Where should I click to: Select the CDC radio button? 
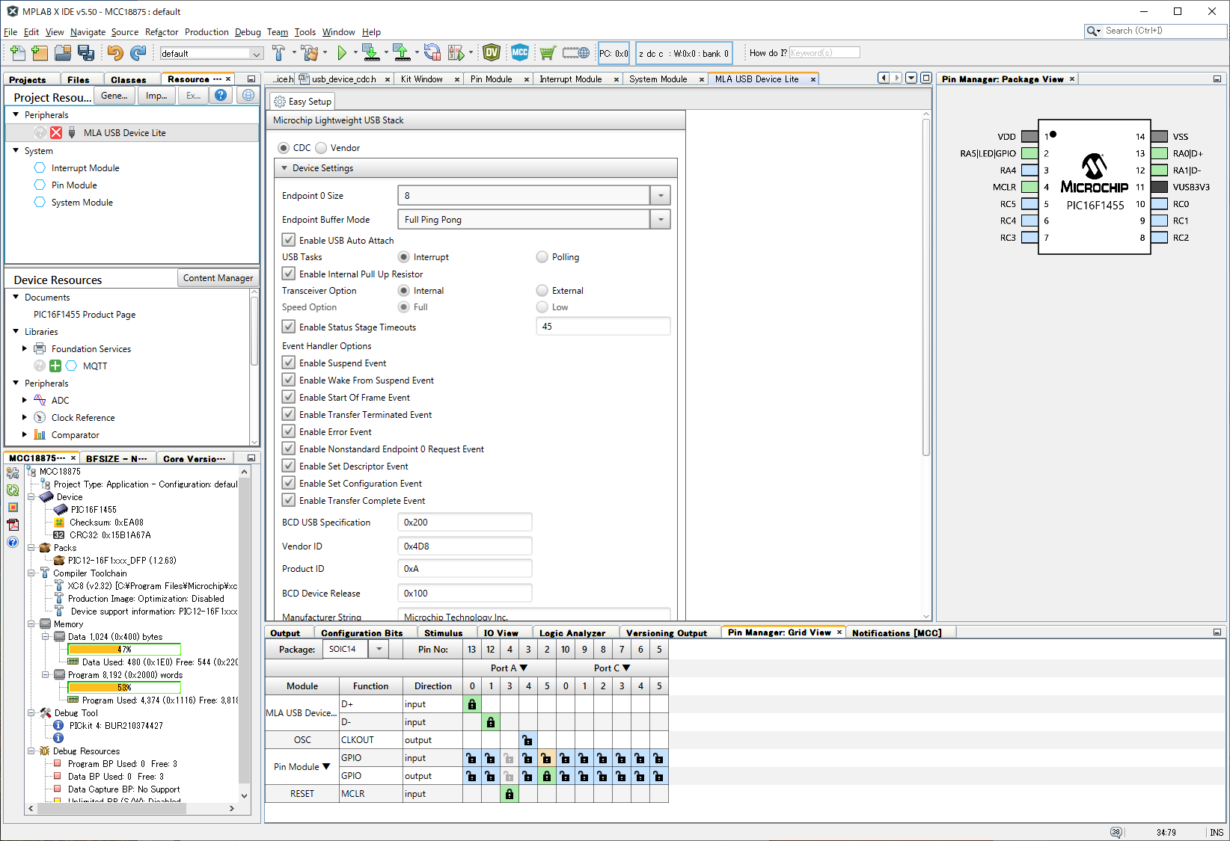pyautogui.click(x=284, y=148)
